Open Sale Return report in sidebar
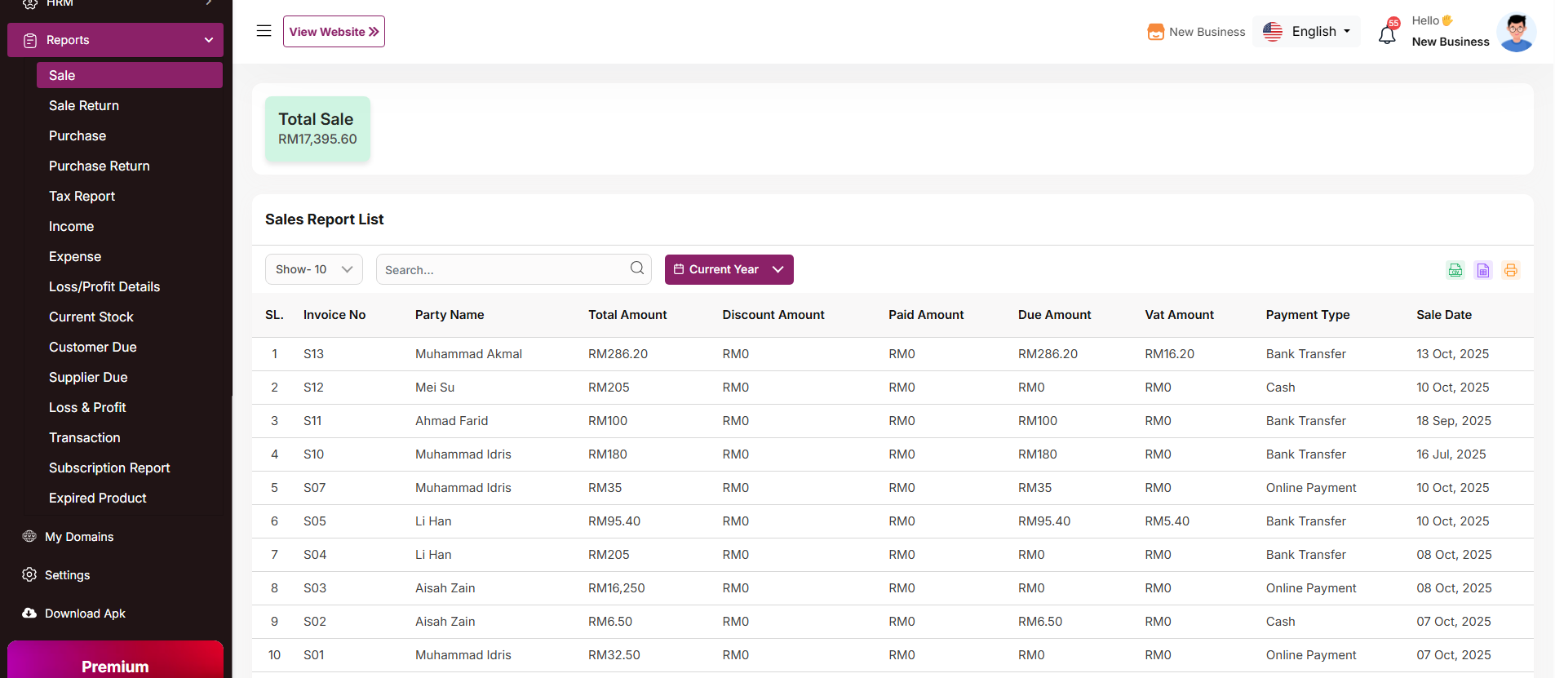1555x678 pixels. click(x=84, y=105)
